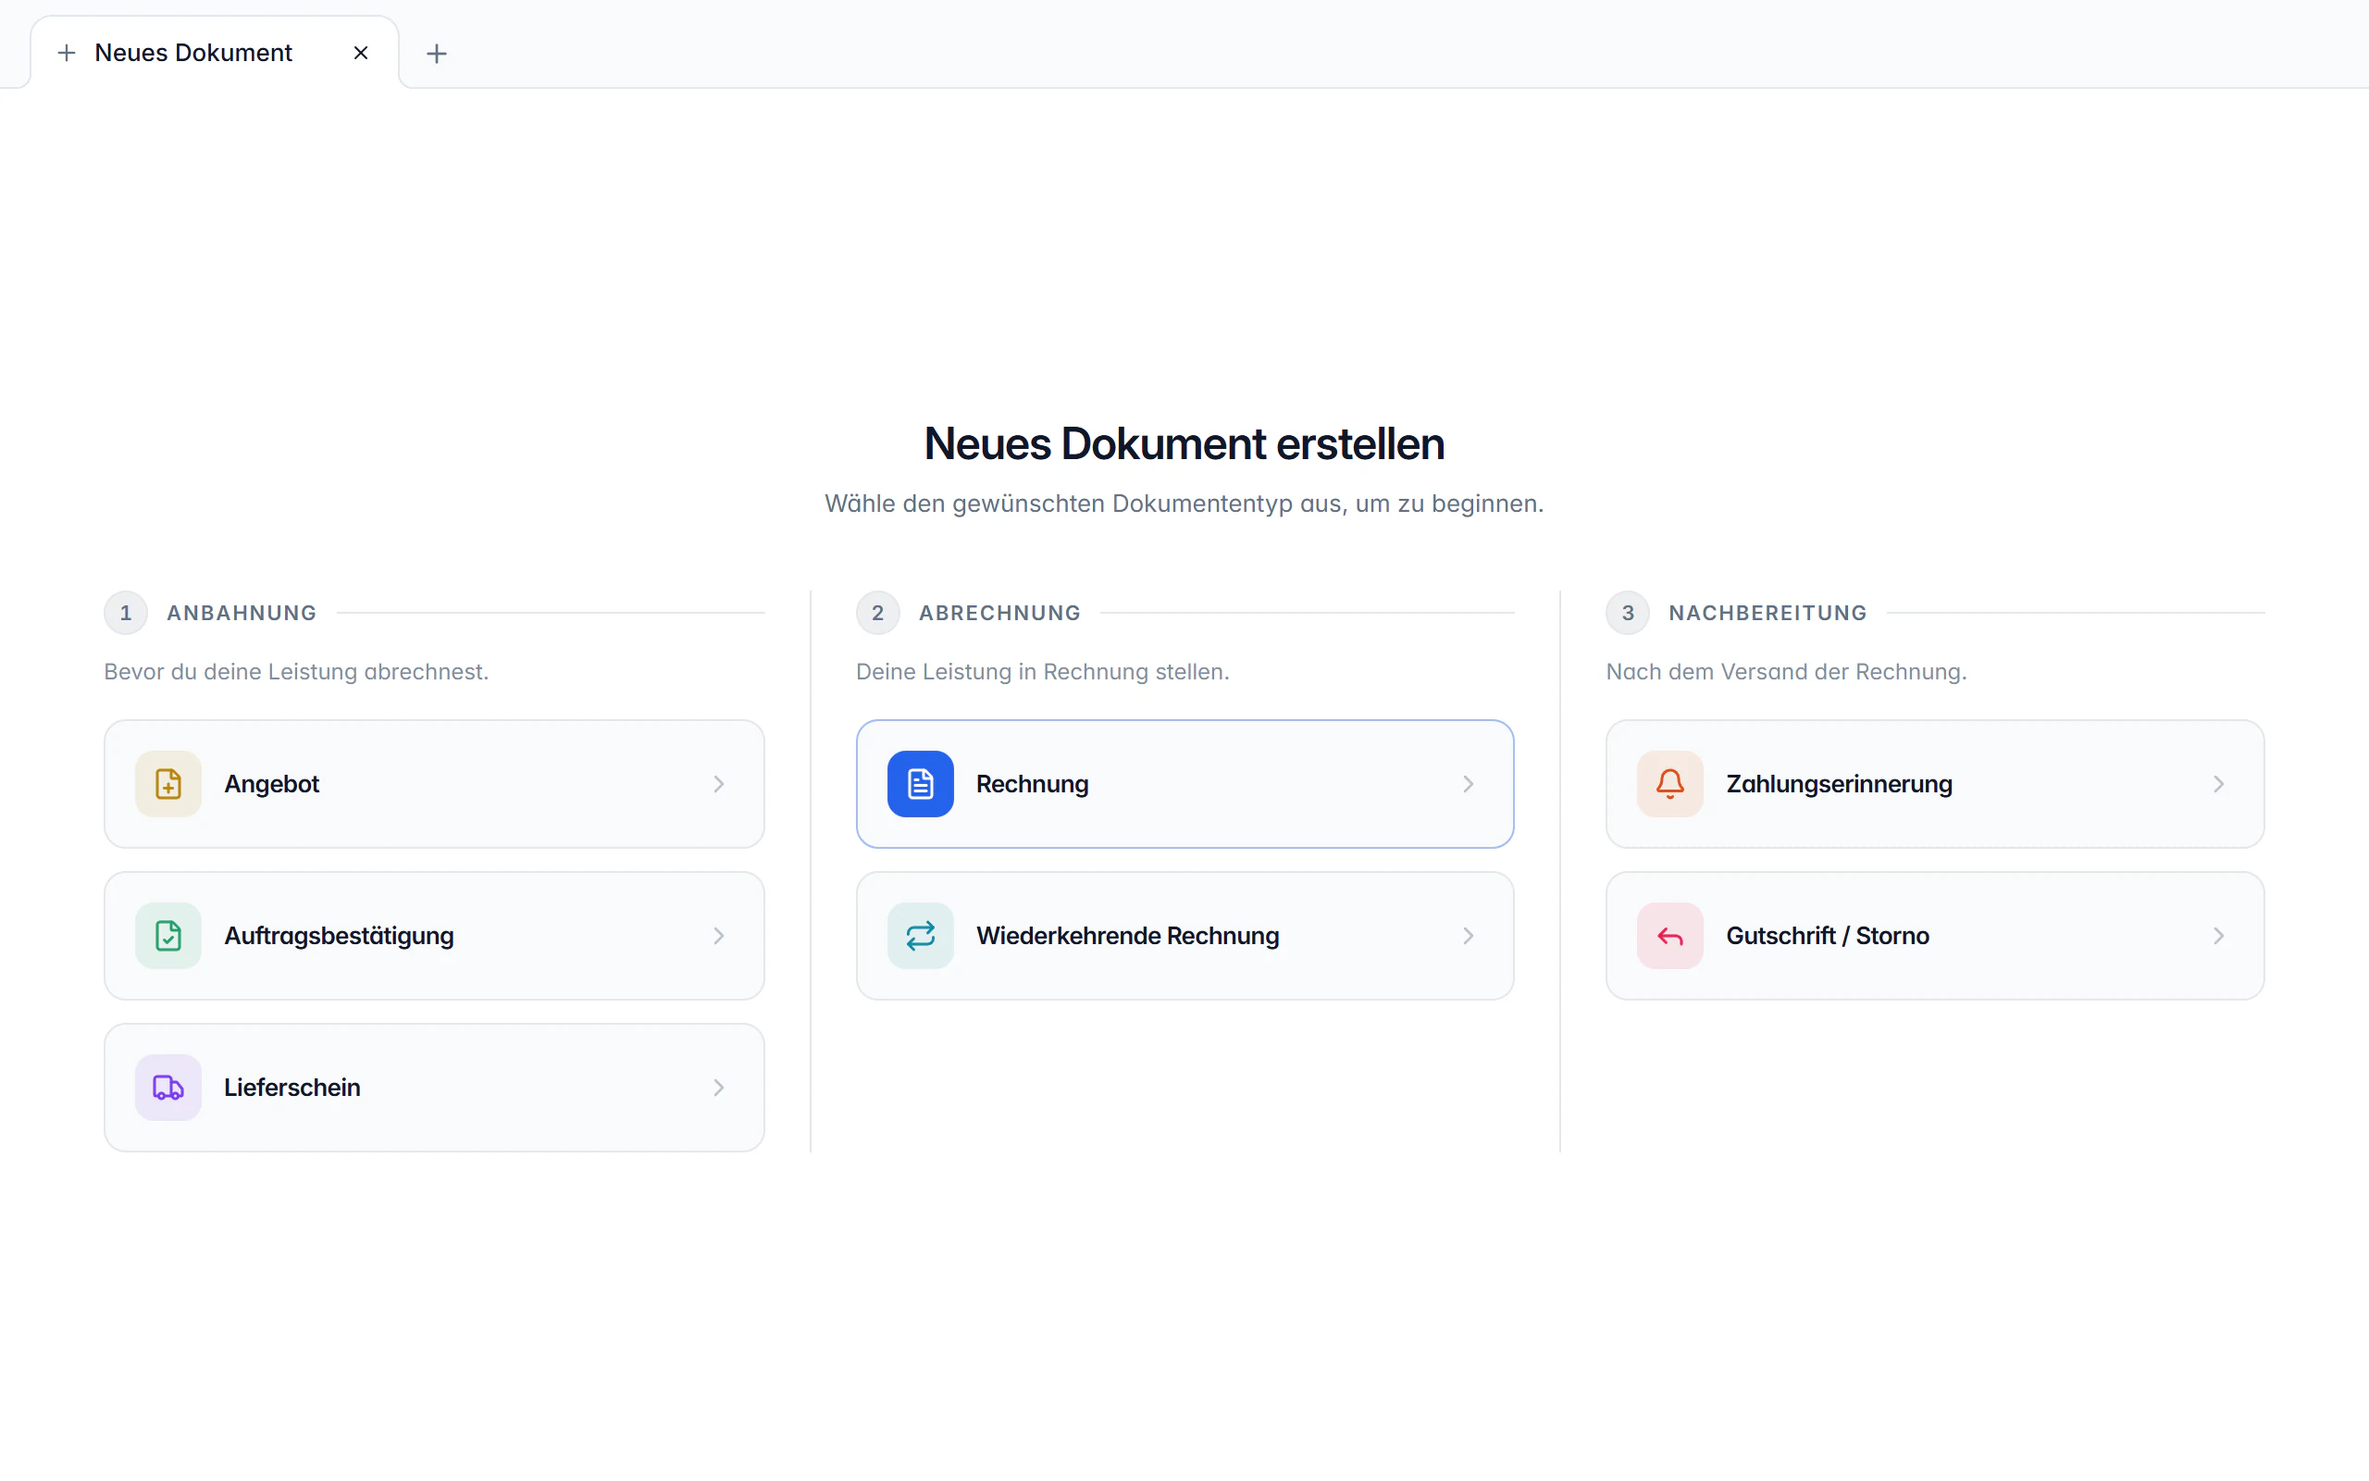Create a Zahlungserinnerung document

click(x=1934, y=784)
